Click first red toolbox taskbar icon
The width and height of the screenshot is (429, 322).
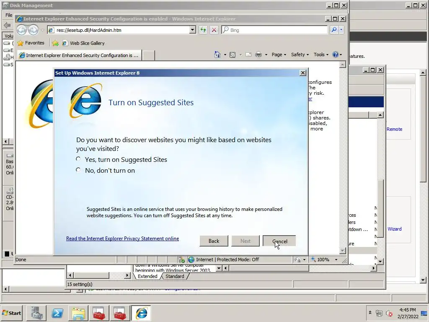tap(99, 313)
